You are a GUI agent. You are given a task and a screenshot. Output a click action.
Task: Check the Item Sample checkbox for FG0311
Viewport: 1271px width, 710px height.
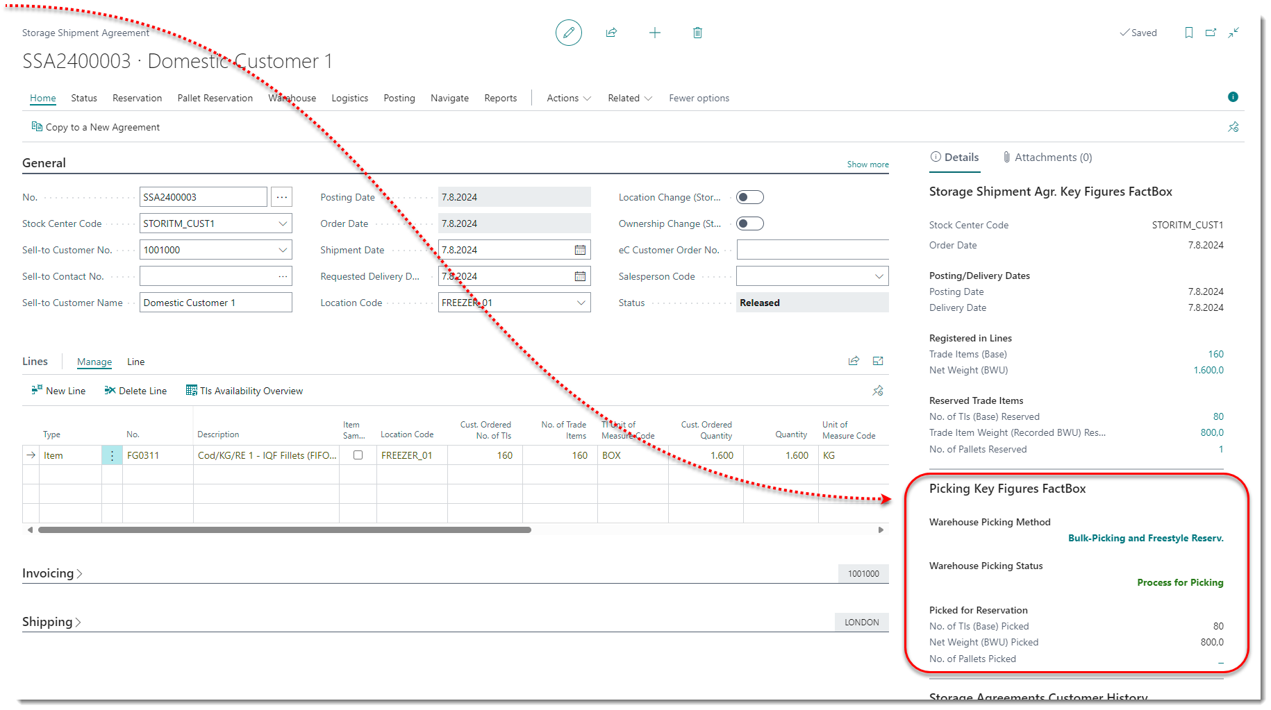(358, 455)
